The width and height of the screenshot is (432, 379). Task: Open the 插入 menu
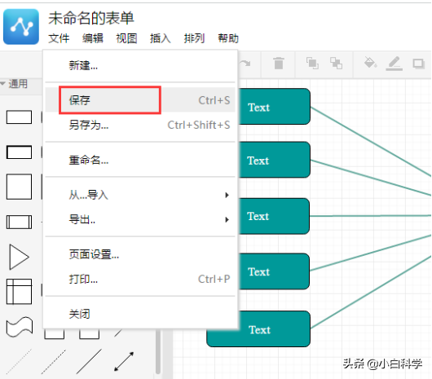(x=161, y=38)
